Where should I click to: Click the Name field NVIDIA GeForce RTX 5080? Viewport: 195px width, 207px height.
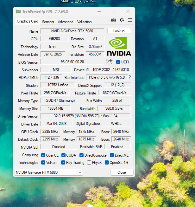coord(72,31)
